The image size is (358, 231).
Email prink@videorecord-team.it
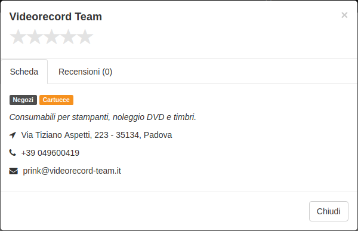(72, 171)
